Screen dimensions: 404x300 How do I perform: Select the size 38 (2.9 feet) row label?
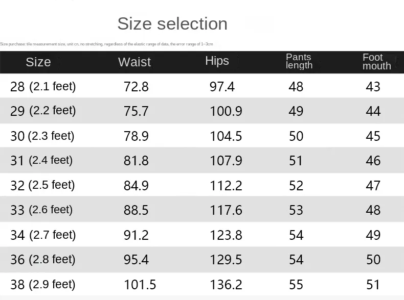click(x=43, y=284)
